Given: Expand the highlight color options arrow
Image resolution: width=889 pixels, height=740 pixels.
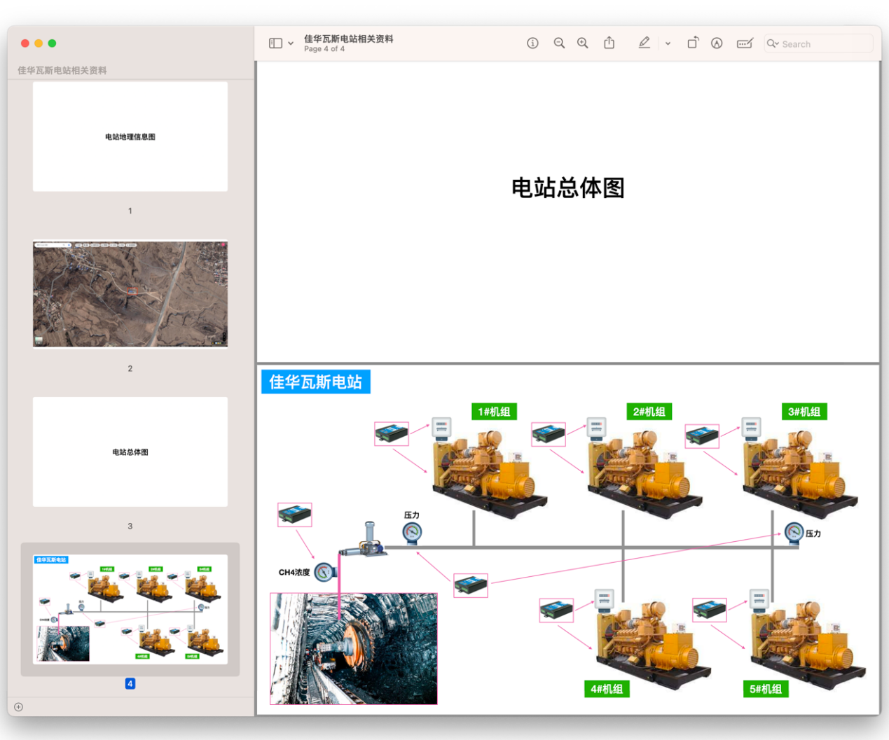Looking at the screenshot, I should pyautogui.click(x=668, y=43).
